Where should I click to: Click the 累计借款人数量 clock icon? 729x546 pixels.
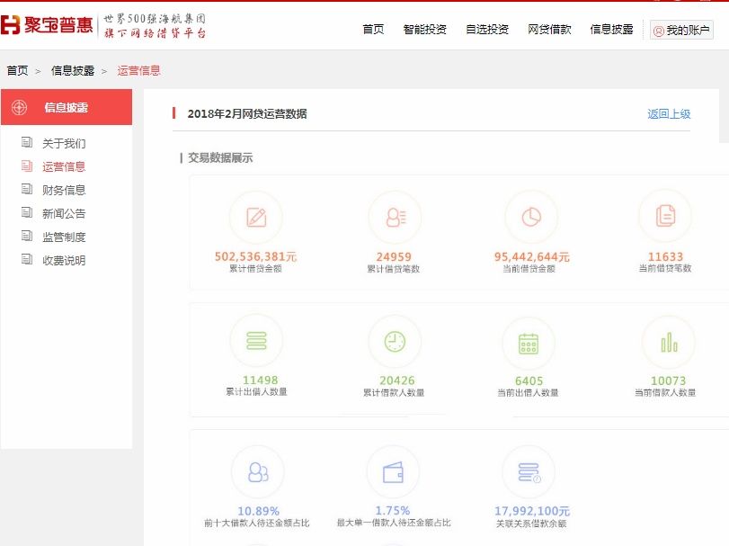[395, 342]
